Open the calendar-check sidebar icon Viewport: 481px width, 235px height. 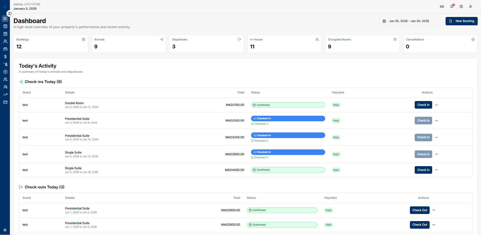(5, 34)
